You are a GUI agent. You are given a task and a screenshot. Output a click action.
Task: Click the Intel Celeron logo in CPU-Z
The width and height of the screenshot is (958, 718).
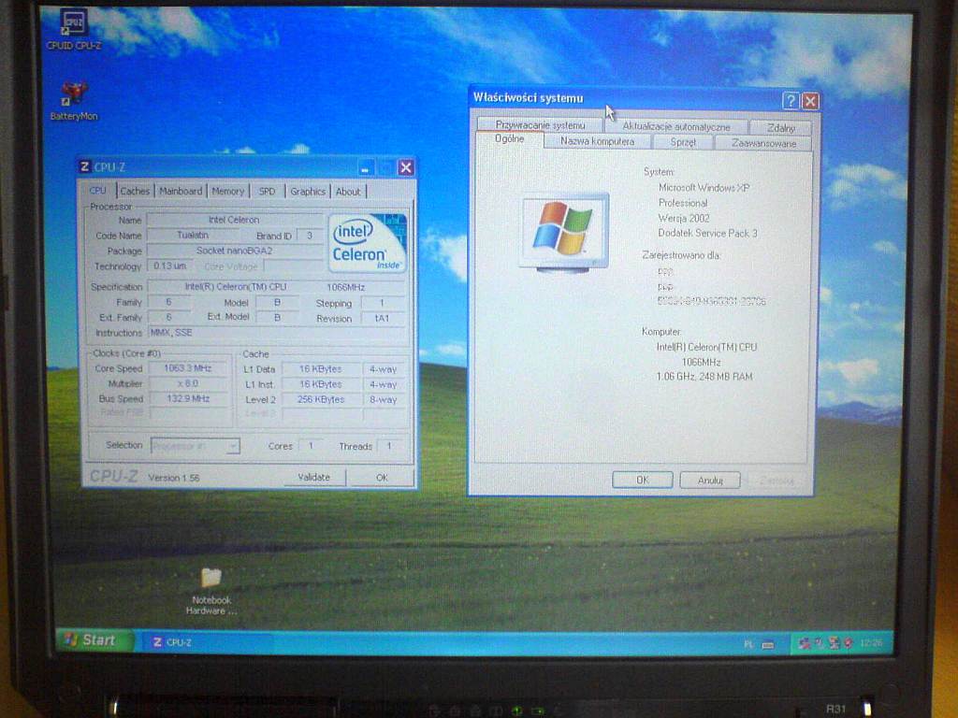(368, 243)
